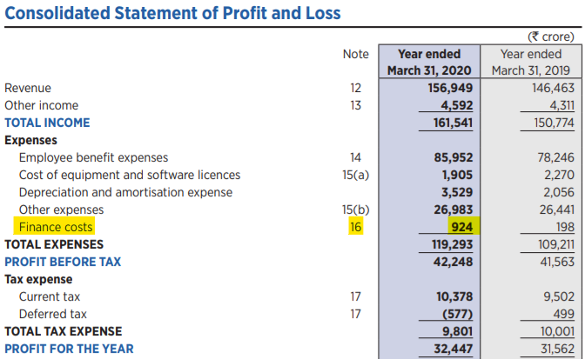Screen dimensions: 585x359
Task: Click the highlighted 'Finance costs' label
Action: point(56,227)
